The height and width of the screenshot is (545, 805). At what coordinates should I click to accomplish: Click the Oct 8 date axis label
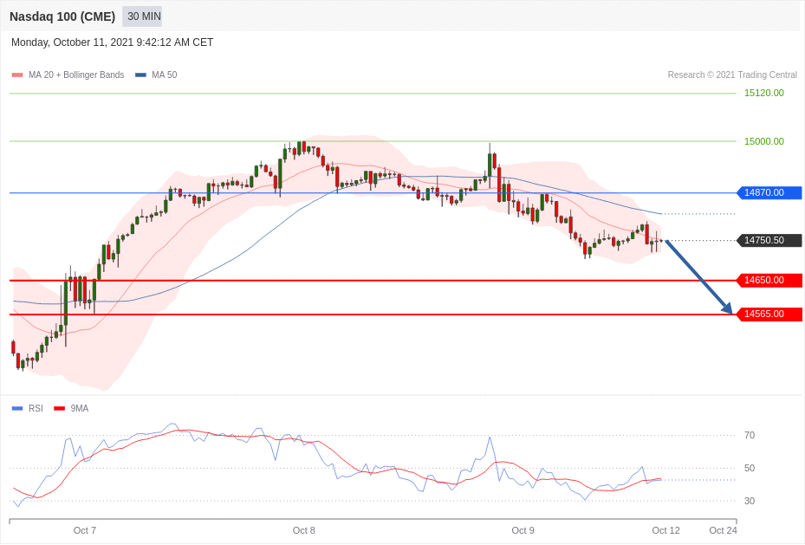click(304, 530)
